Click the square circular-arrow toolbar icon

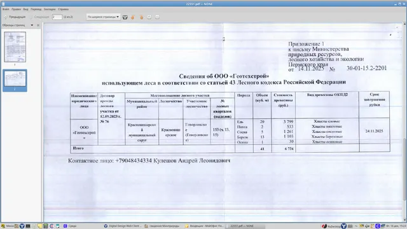tap(149, 17)
